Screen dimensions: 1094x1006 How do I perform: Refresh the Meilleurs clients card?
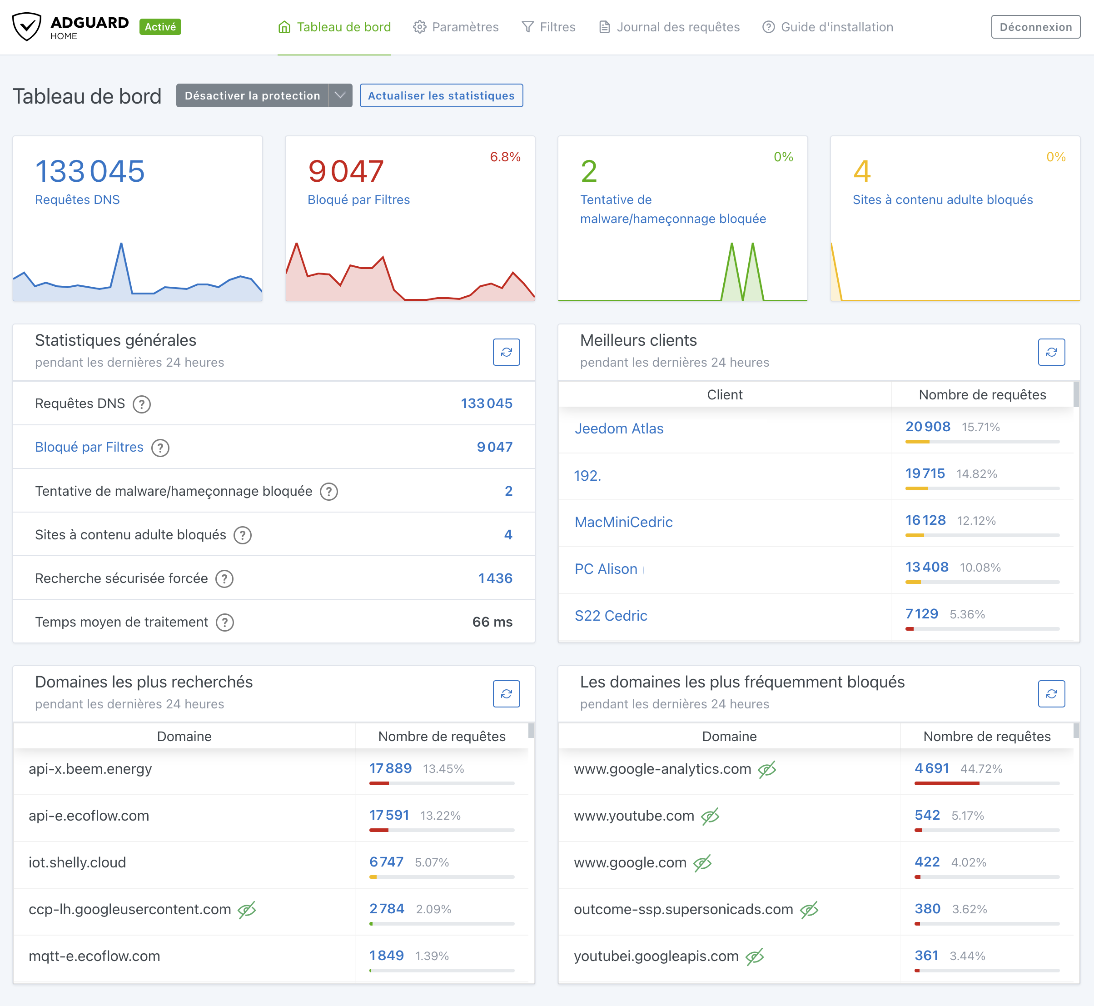click(x=1051, y=352)
